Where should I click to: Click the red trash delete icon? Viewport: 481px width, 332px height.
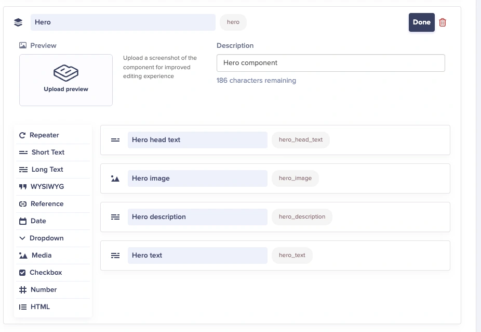click(x=443, y=22)
